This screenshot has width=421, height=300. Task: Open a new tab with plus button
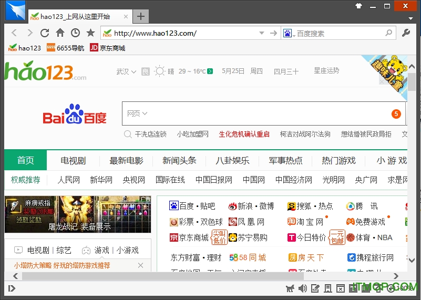click(x=141, y=16)
